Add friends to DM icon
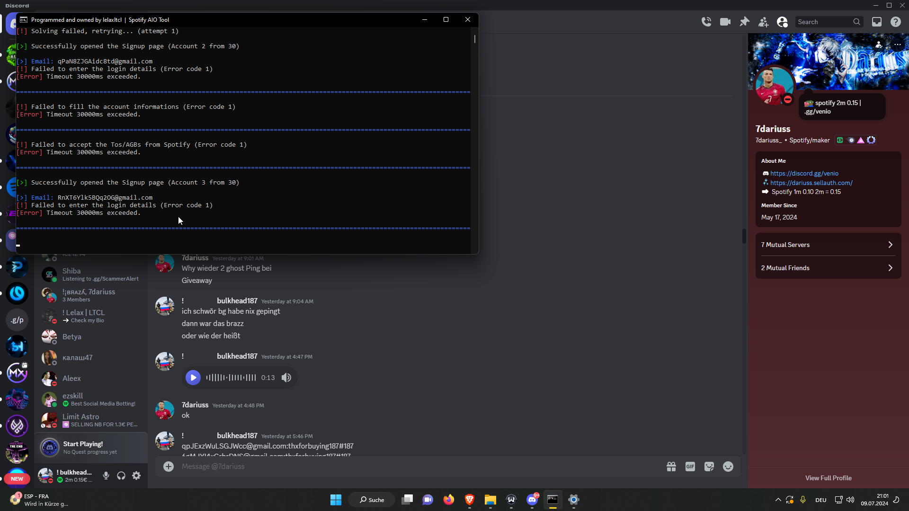This screenshot has width=909, height=511. 763,22
